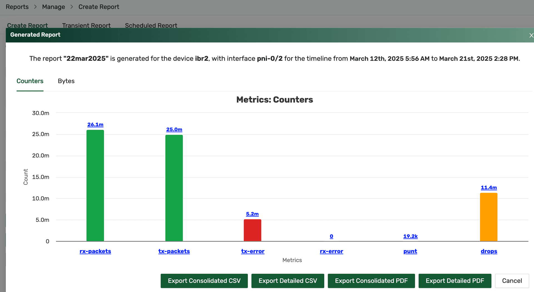534x292 pixels.
Task: Export the Detailed PDF report
Action: 455,281
